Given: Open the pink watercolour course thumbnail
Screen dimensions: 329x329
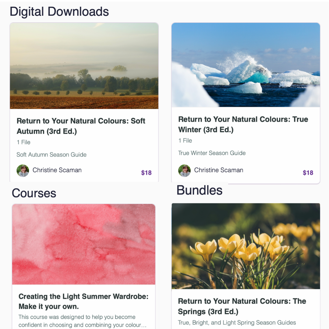Looking at the screenshot, I should [84, 244].
